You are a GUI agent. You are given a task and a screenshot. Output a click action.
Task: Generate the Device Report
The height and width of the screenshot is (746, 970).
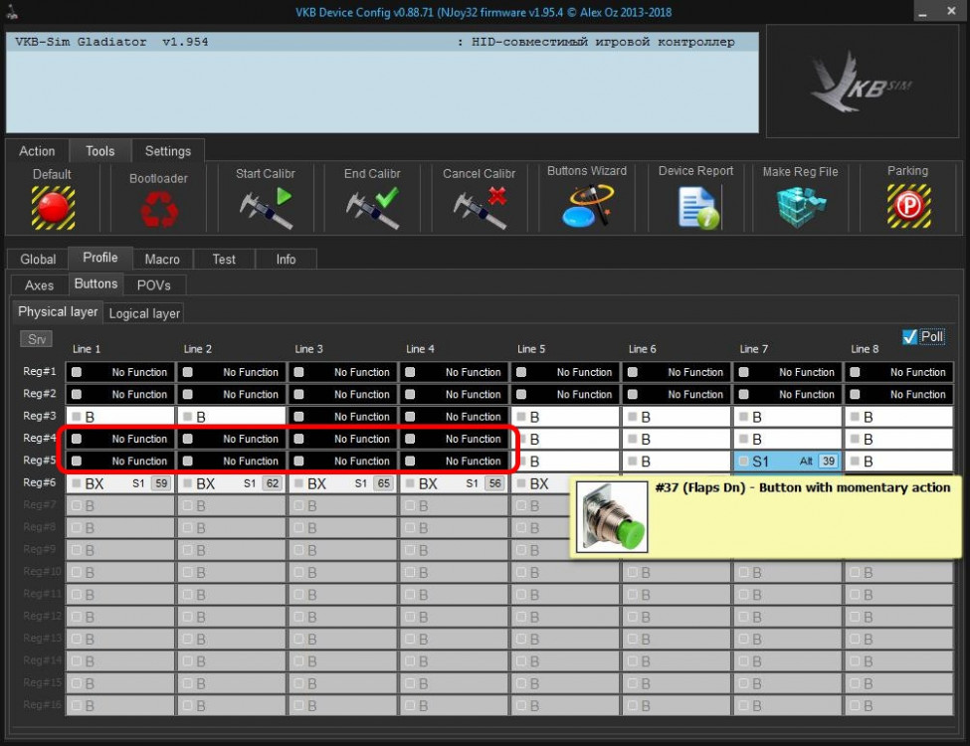[x=698, y=208]
